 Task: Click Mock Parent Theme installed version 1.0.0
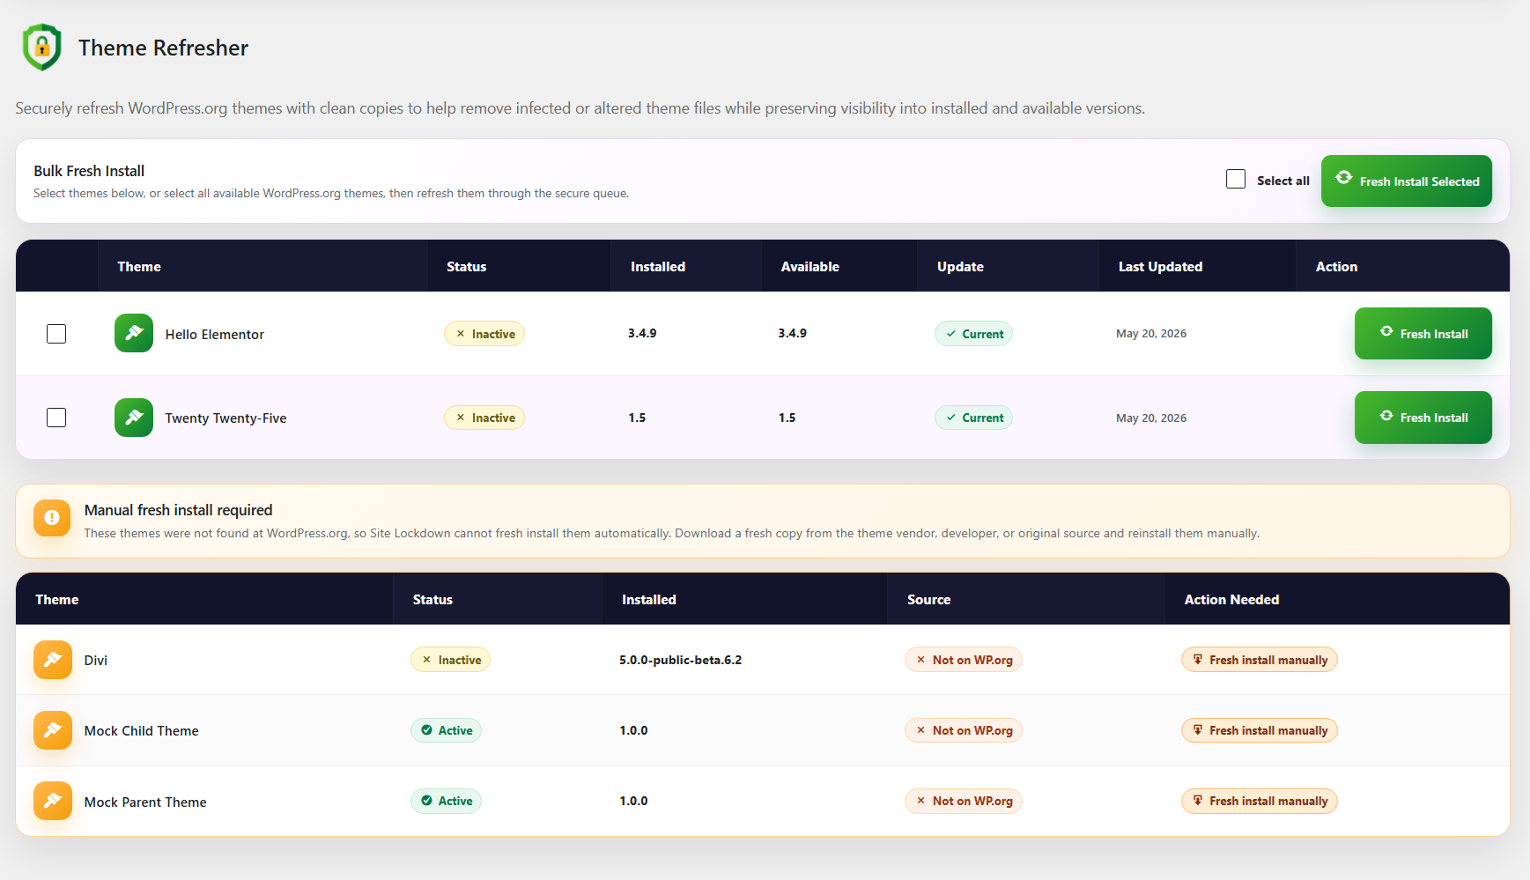point(633,801)
